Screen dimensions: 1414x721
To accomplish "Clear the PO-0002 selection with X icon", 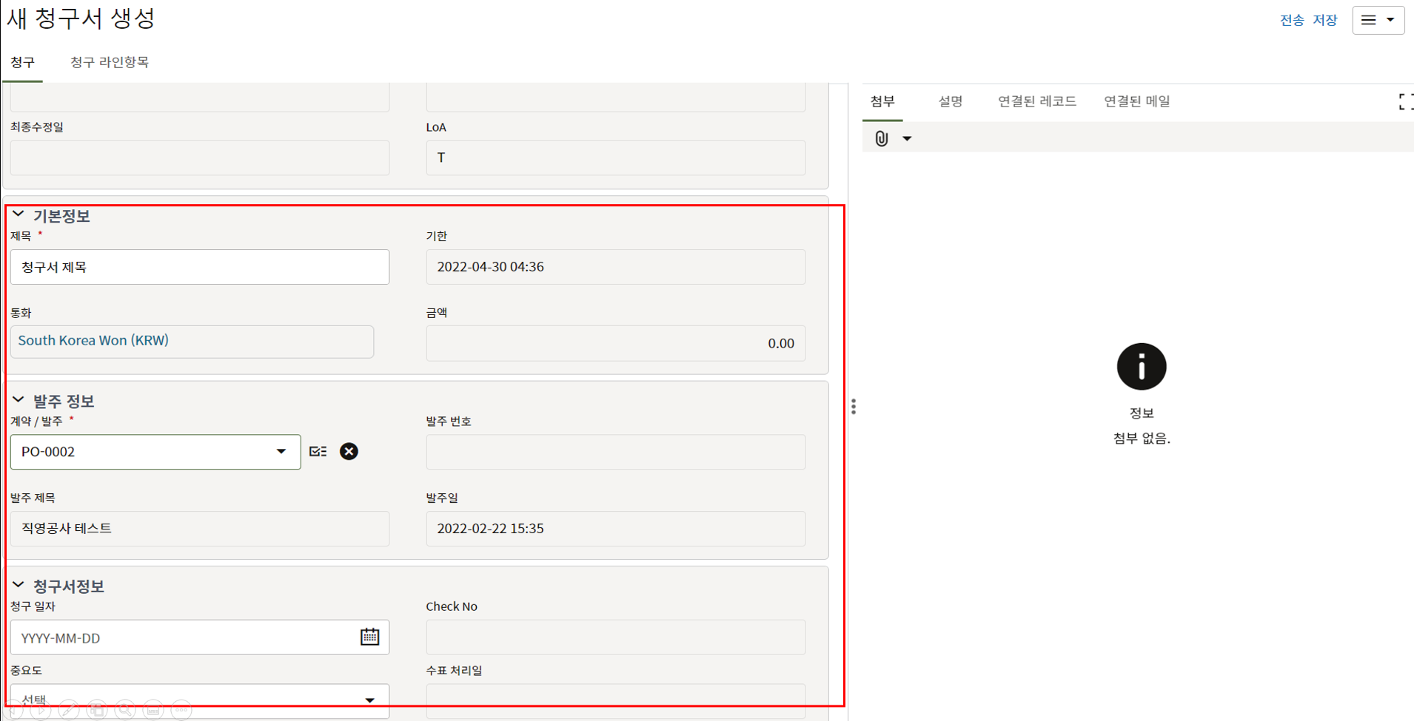I will tap(349, 451).
